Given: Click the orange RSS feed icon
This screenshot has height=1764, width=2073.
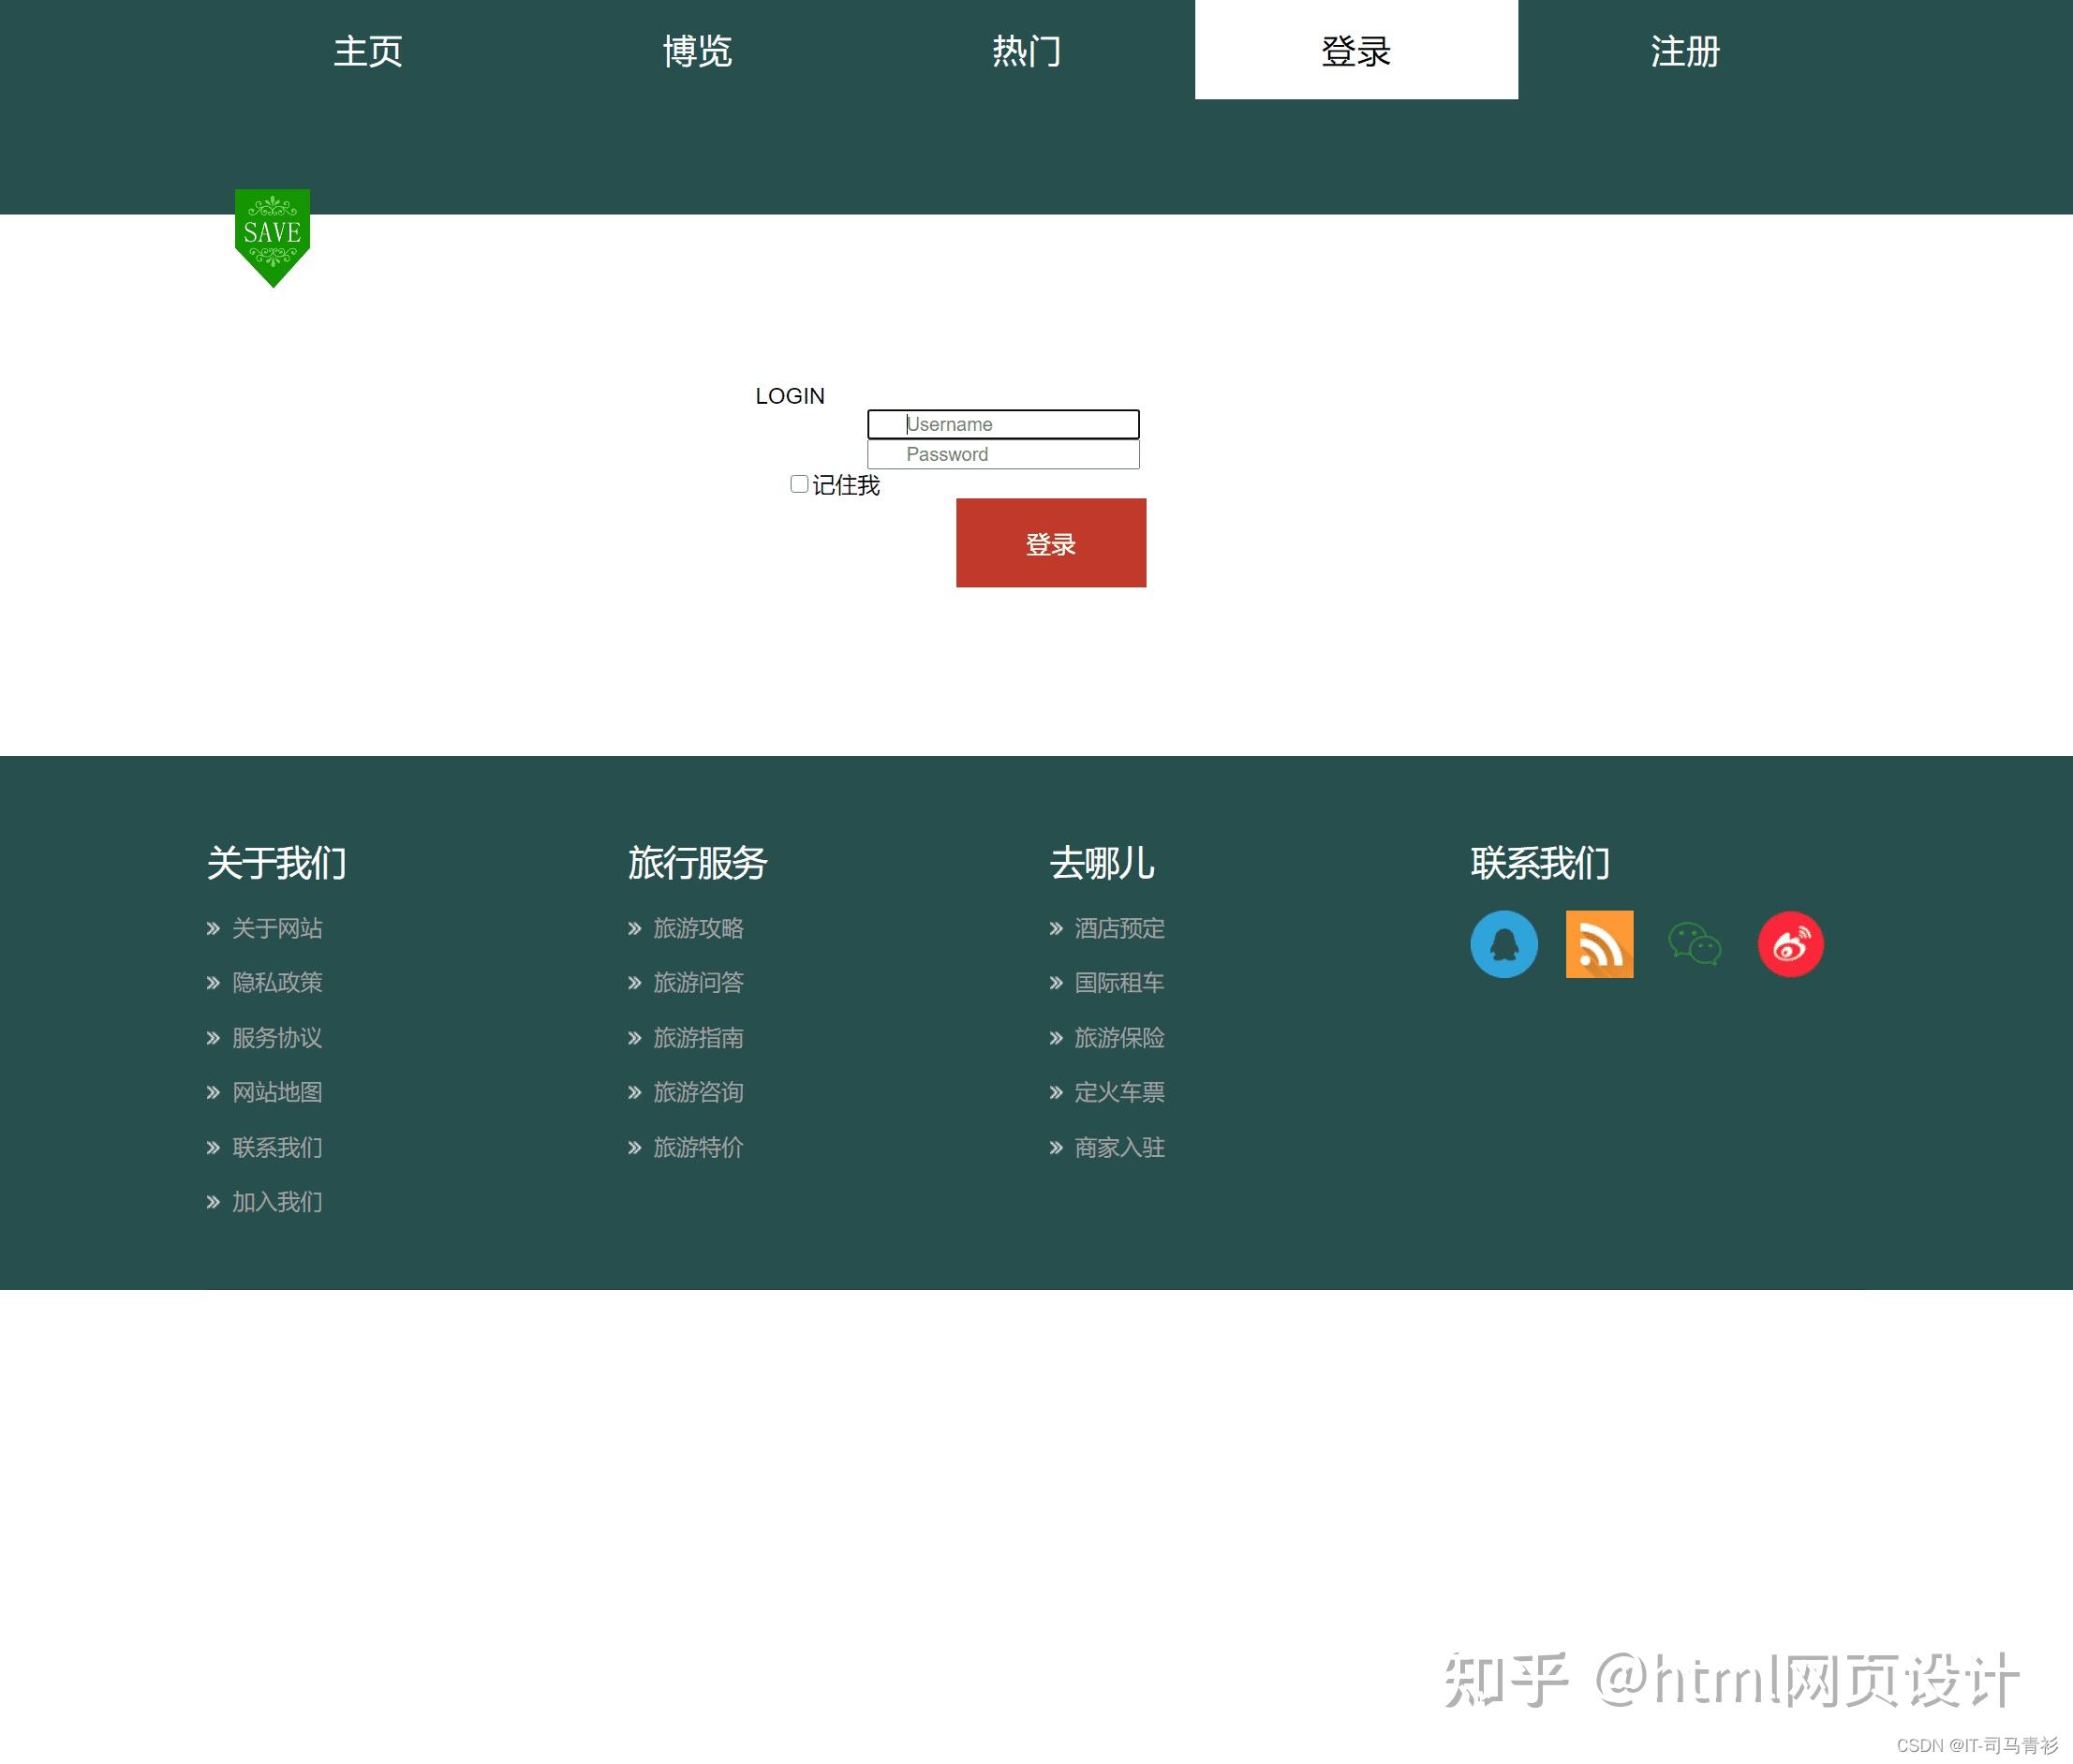Looking at the screenshot, I should click(x=1598, y=944).
